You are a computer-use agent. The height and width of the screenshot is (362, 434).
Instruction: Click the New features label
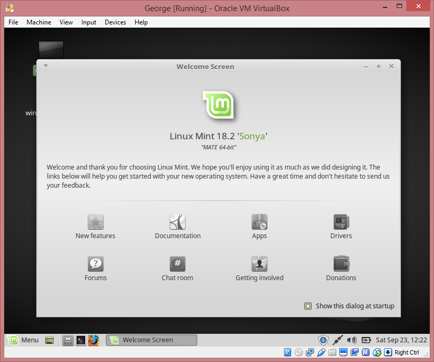coord(96,236)
